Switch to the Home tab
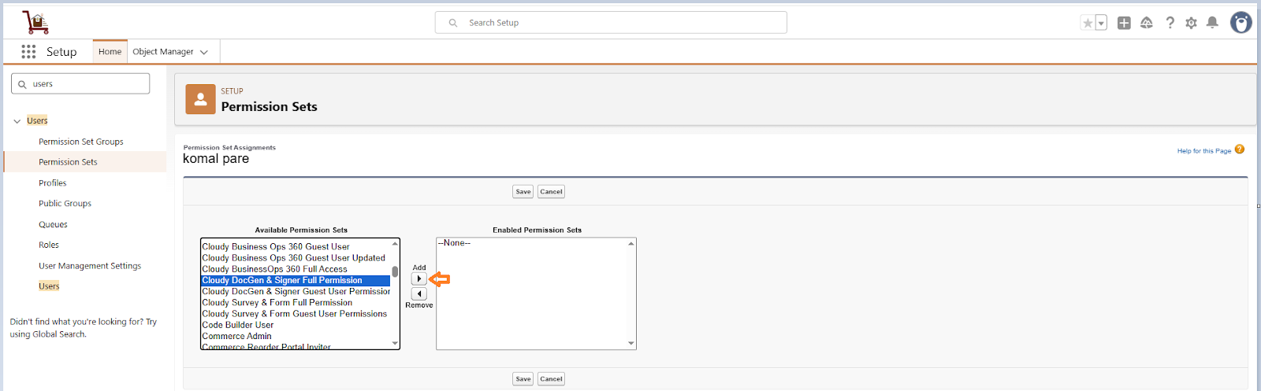 110,52
